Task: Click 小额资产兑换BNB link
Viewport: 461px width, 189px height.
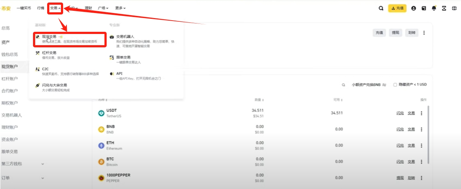Action: pos(369,85)
